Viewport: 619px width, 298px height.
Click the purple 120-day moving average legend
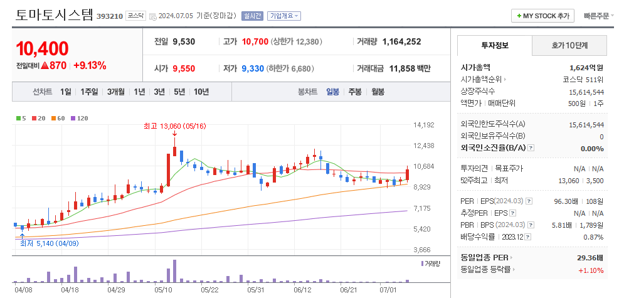(79, 118)
